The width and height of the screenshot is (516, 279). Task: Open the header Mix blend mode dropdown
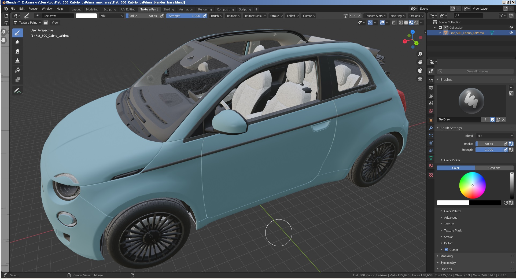[111, 16]
